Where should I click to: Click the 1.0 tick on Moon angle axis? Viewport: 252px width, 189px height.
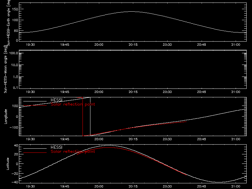pos(15,77)
